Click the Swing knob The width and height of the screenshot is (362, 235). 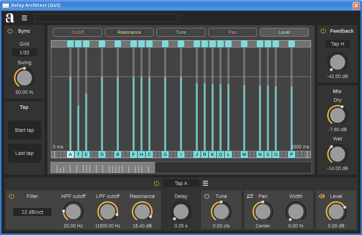[24, 78]
